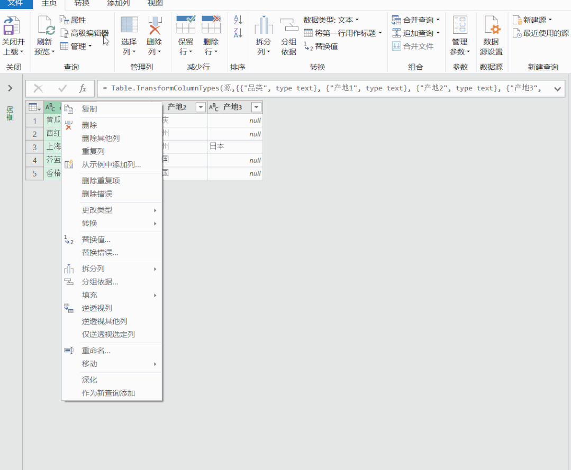Expand the formula bar with chevron
Viewport: 571px width, 470px height.
pos(558,89)
